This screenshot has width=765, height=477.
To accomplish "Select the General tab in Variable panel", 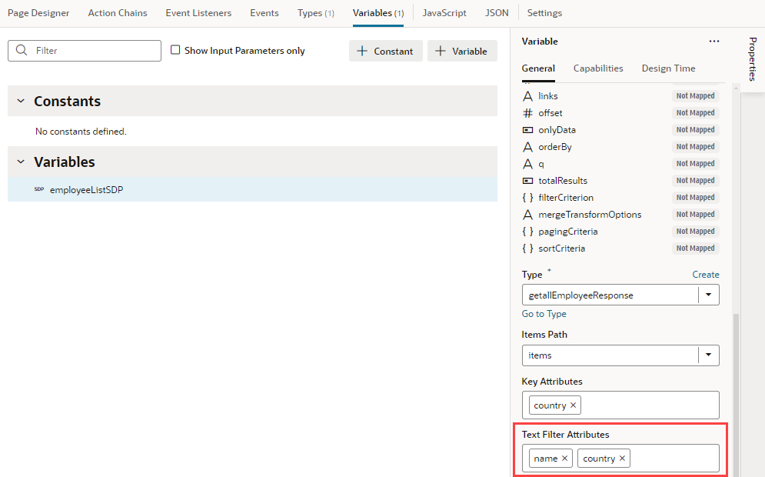I will pos(538,68).
